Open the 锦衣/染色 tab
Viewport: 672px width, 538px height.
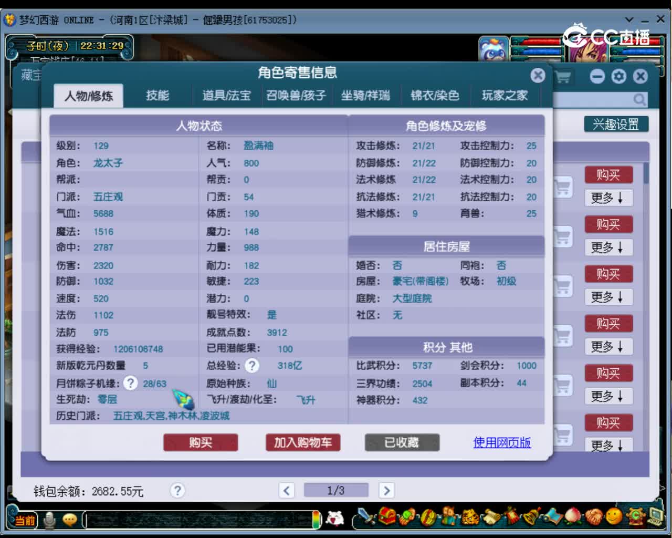[435, 96]
